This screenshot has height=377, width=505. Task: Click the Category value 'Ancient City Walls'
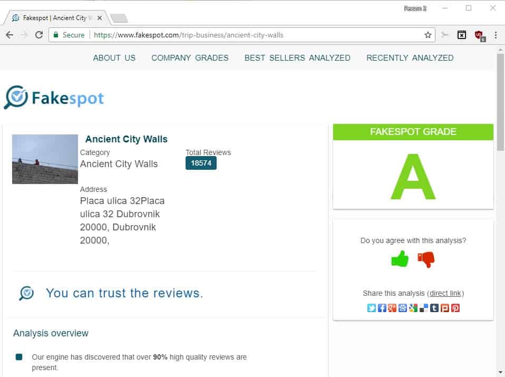tap(119, 164)
